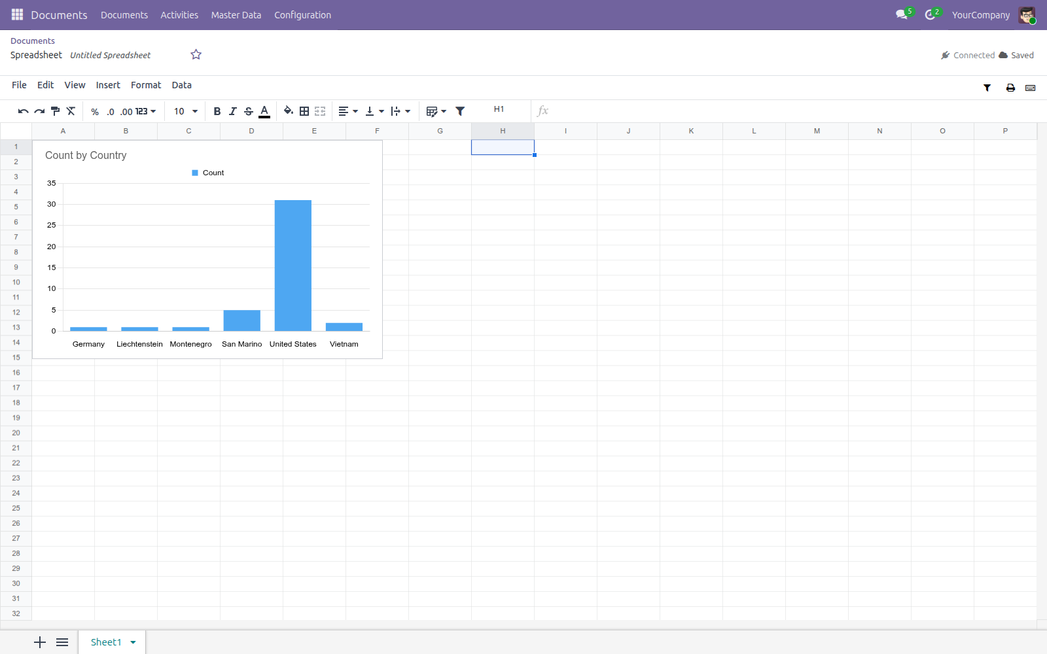1047x654 pixels.
Task: Open Documents in the top navigation
Action: coord(124,15)
